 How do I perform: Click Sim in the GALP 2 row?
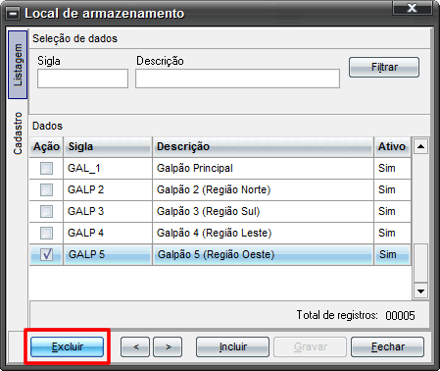click(387, 189)
